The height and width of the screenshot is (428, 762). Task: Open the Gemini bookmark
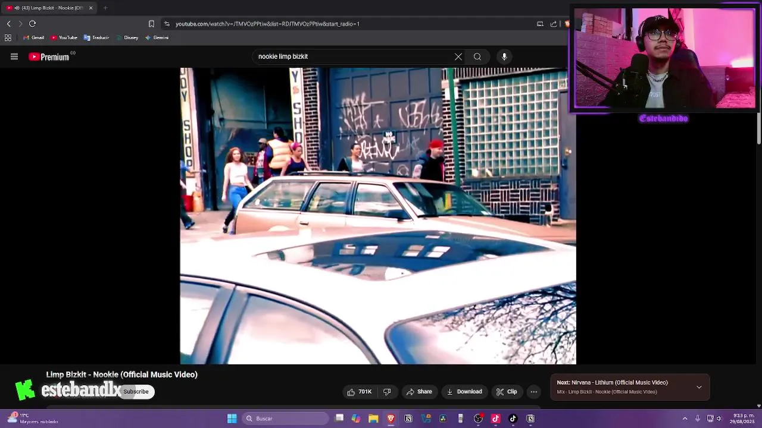(157, 37)
